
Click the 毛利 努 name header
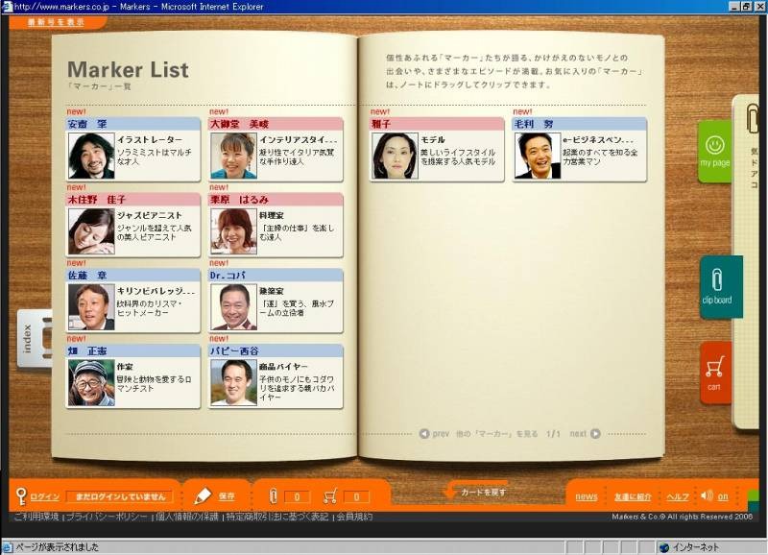[x=579, y=124]
